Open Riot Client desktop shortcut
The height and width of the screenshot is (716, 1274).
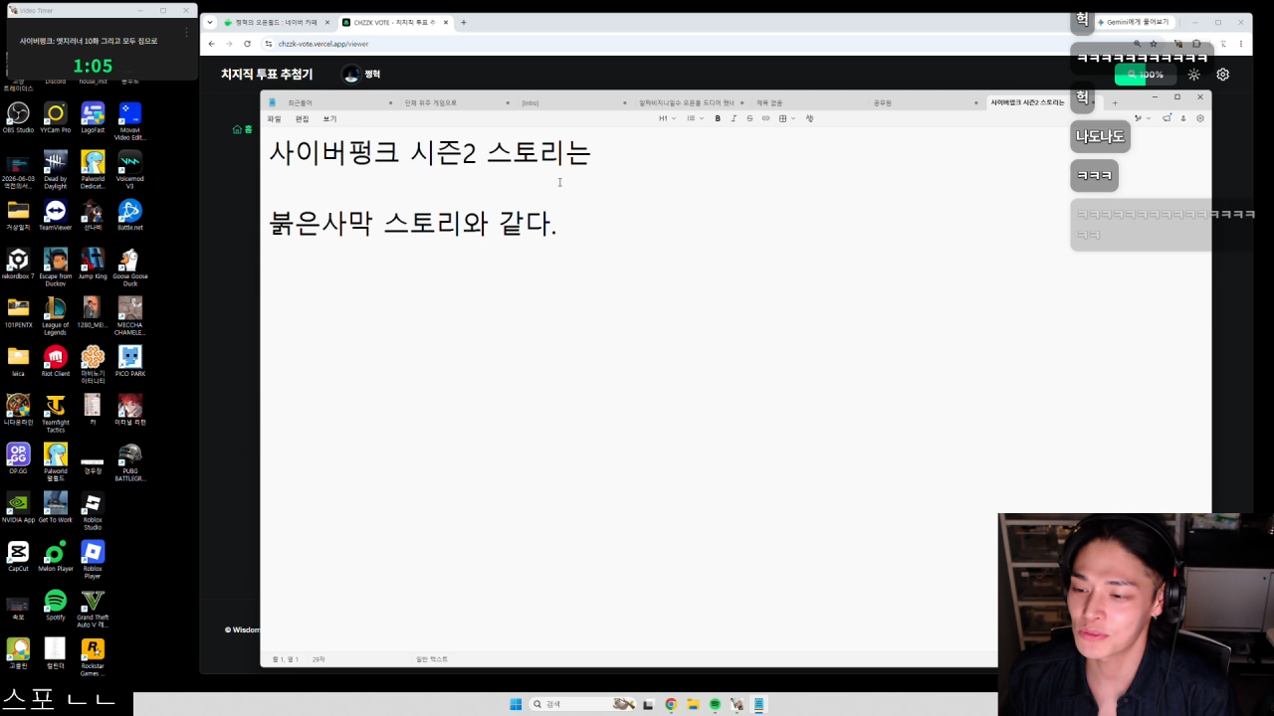pos(56,361)
